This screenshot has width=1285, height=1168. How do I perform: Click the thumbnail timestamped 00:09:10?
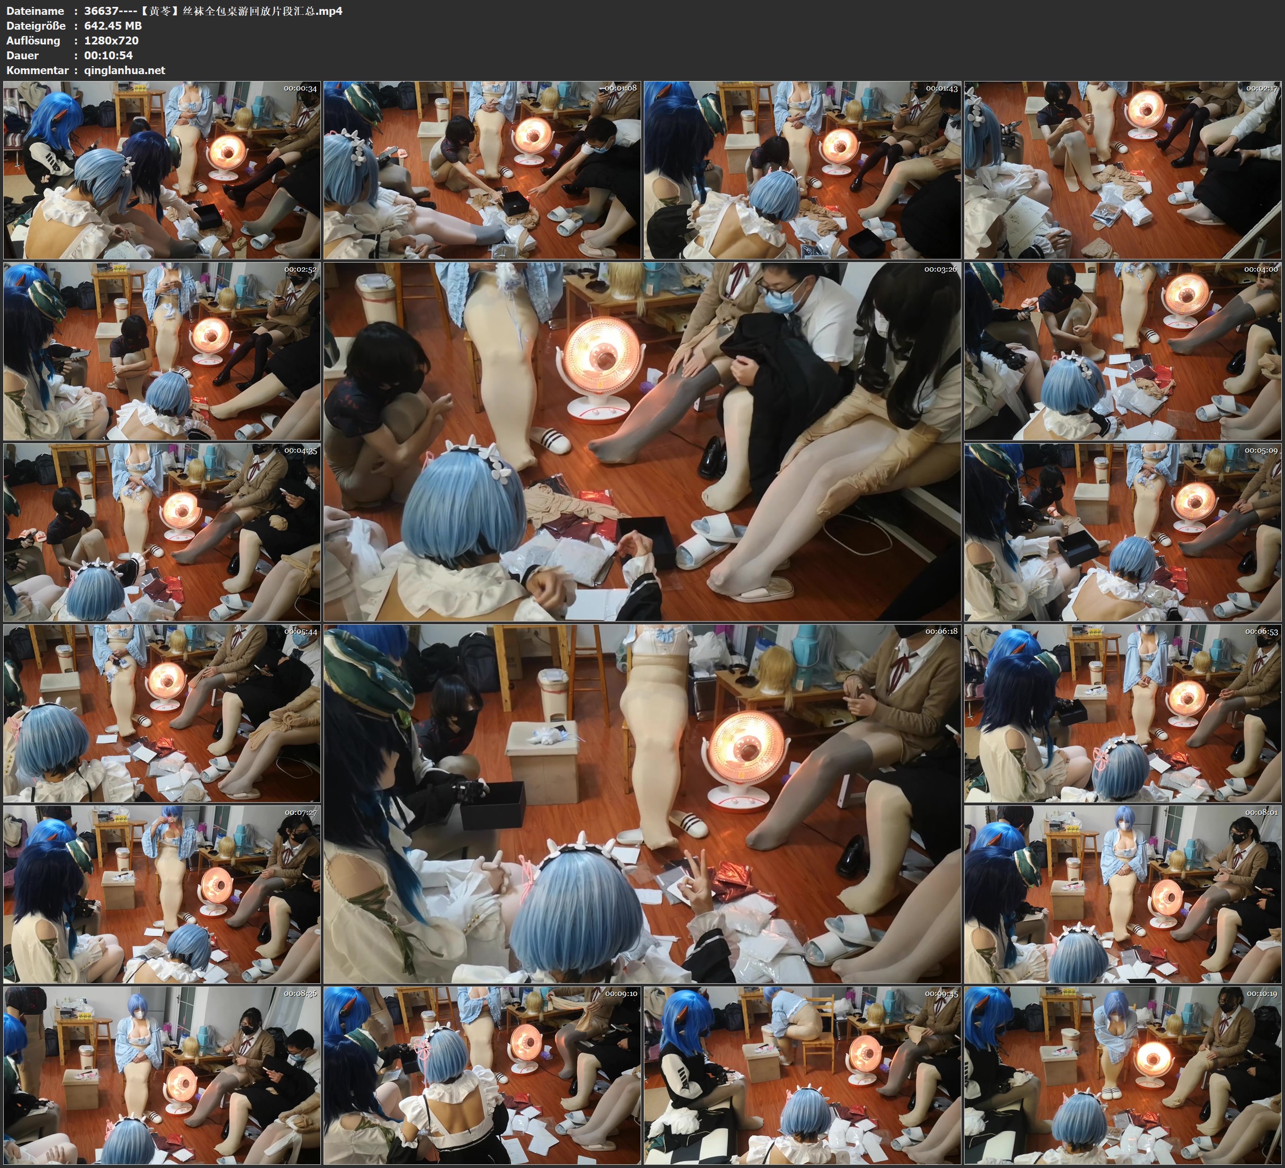tap(482, 1075)
